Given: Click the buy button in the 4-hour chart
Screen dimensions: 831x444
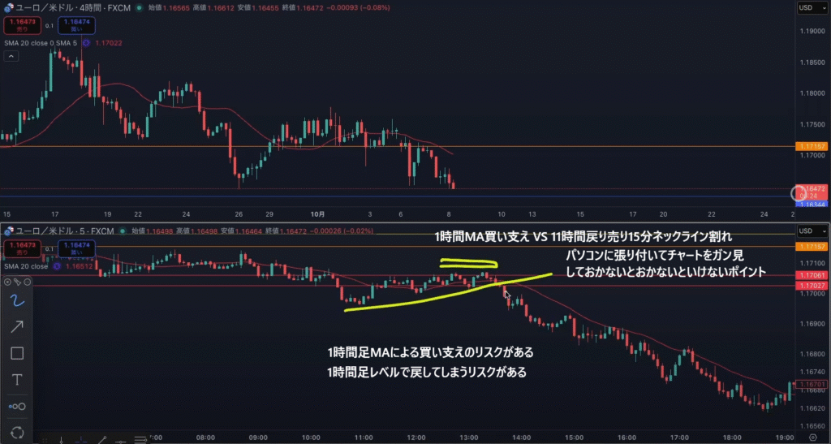Looking at the screenshot, I should tap(76, 25).
